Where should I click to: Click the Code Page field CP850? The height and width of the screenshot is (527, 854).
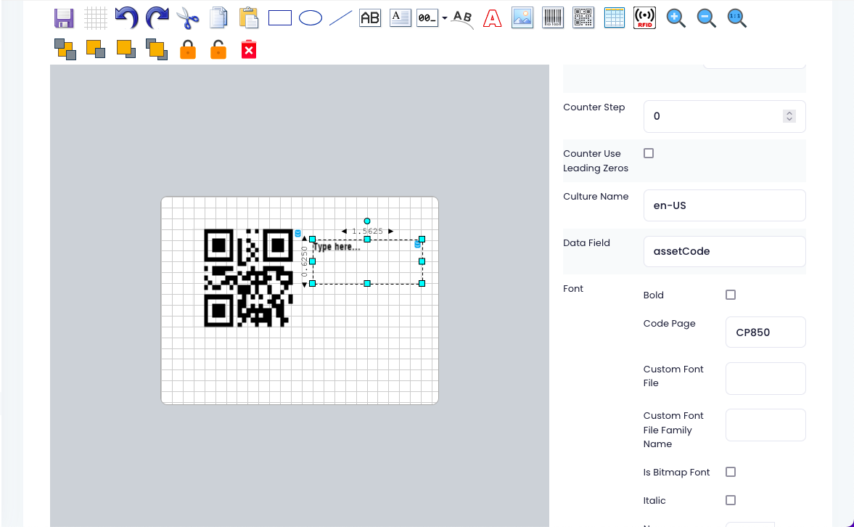[765, 332]
